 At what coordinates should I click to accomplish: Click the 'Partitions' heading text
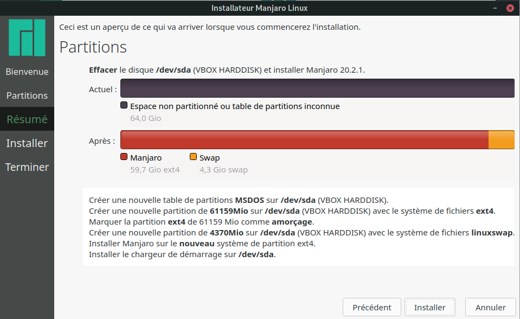[93, 47]
